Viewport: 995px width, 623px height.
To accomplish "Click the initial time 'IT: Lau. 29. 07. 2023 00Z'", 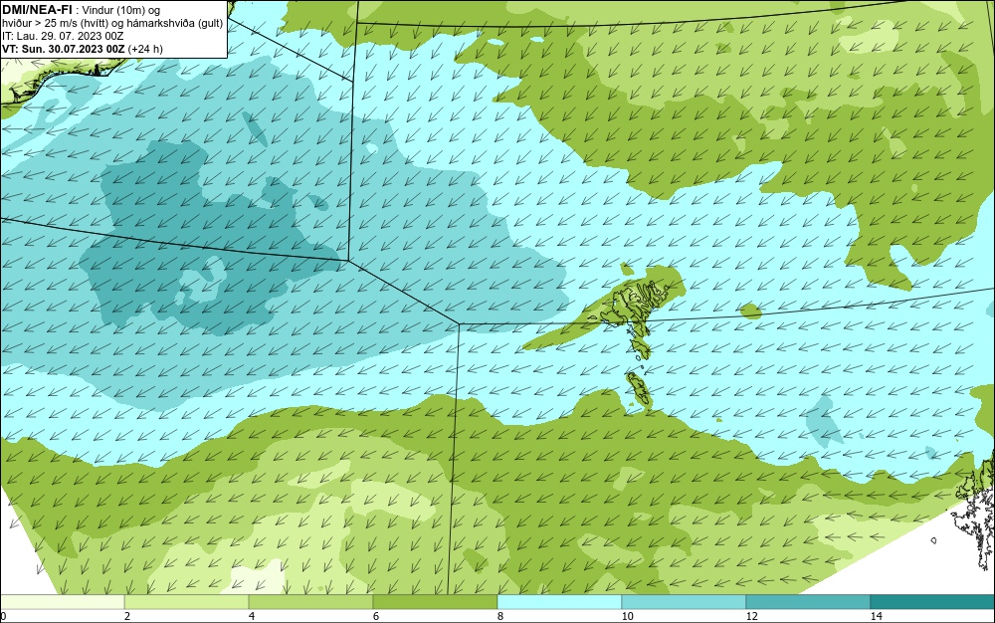I will coord(63,36).
